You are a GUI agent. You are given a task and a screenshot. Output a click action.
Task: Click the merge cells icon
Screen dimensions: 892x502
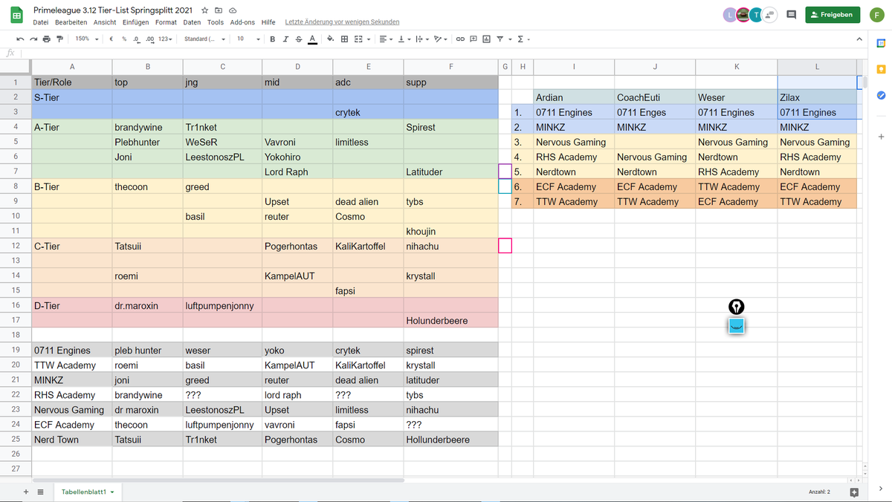[x=359, y=39]
